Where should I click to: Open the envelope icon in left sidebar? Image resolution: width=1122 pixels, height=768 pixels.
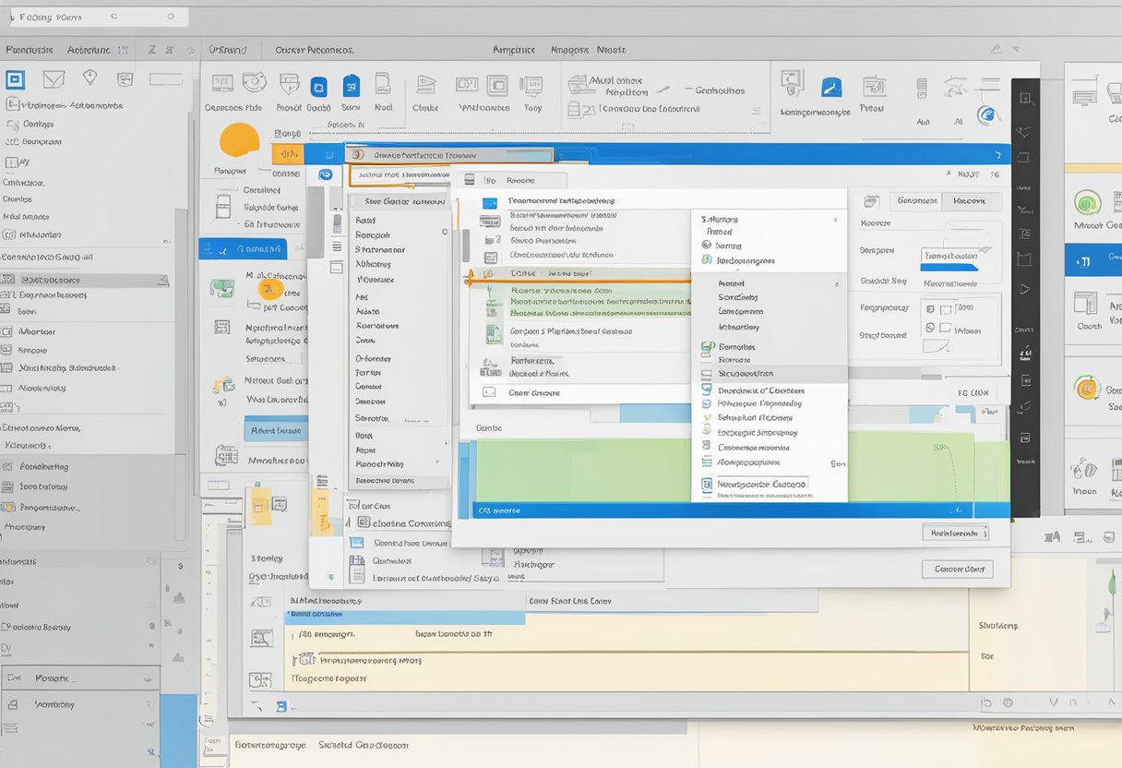(54, 79)
